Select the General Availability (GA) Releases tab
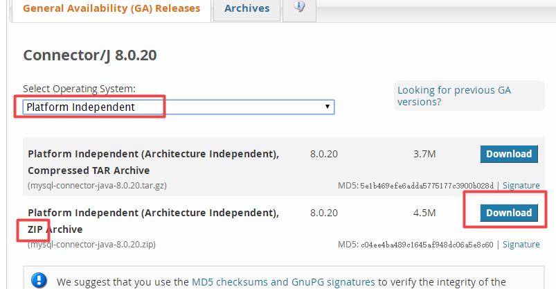This screenshot has height=289, width=556. click(x=111, y=8)
